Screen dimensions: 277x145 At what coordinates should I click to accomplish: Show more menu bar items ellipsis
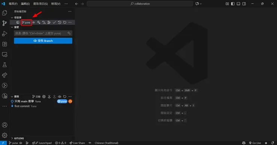[x=66, y=4]
